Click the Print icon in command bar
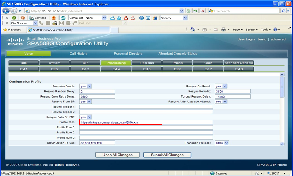The image size is (293, 176). (223, 30)
